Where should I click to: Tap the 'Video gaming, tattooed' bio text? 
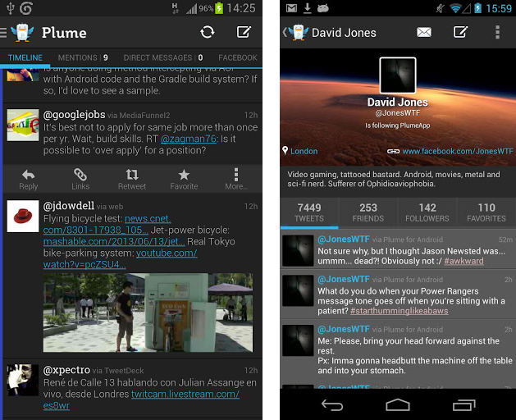tap(394, 179)
